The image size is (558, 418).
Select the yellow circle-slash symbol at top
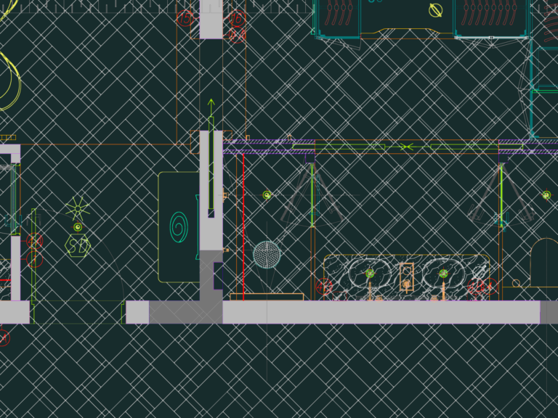click(x=436, y=10)
